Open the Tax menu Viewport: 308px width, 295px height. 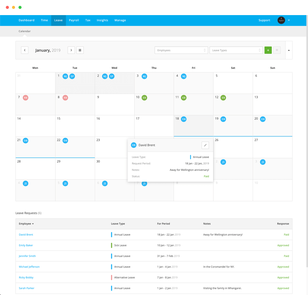[x=88, y=20]
